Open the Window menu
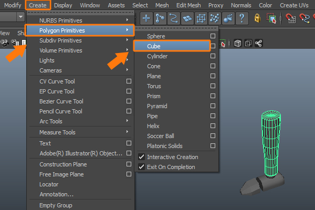The image size is (315, 210). [90, 5]
